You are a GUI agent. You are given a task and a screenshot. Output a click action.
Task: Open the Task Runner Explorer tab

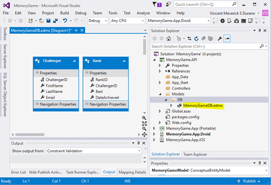pyautogui.click(x=83, y=172)
